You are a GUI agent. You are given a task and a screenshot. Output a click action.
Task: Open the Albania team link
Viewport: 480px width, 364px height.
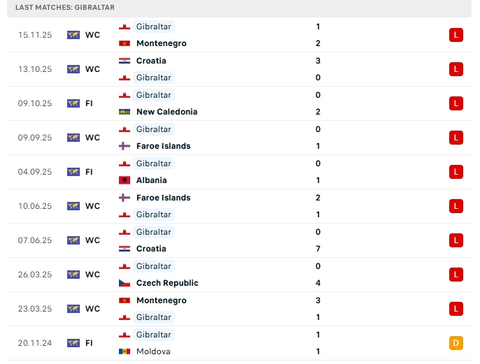tap(152, 180)
